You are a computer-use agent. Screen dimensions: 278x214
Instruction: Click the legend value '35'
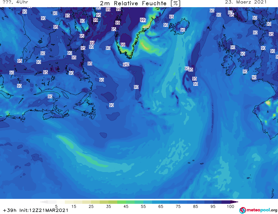[108, 206]
